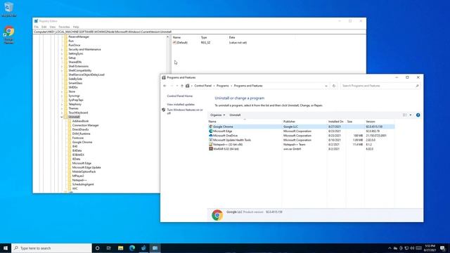Open the Edit menu in Registry Editor

pos(44,27)
